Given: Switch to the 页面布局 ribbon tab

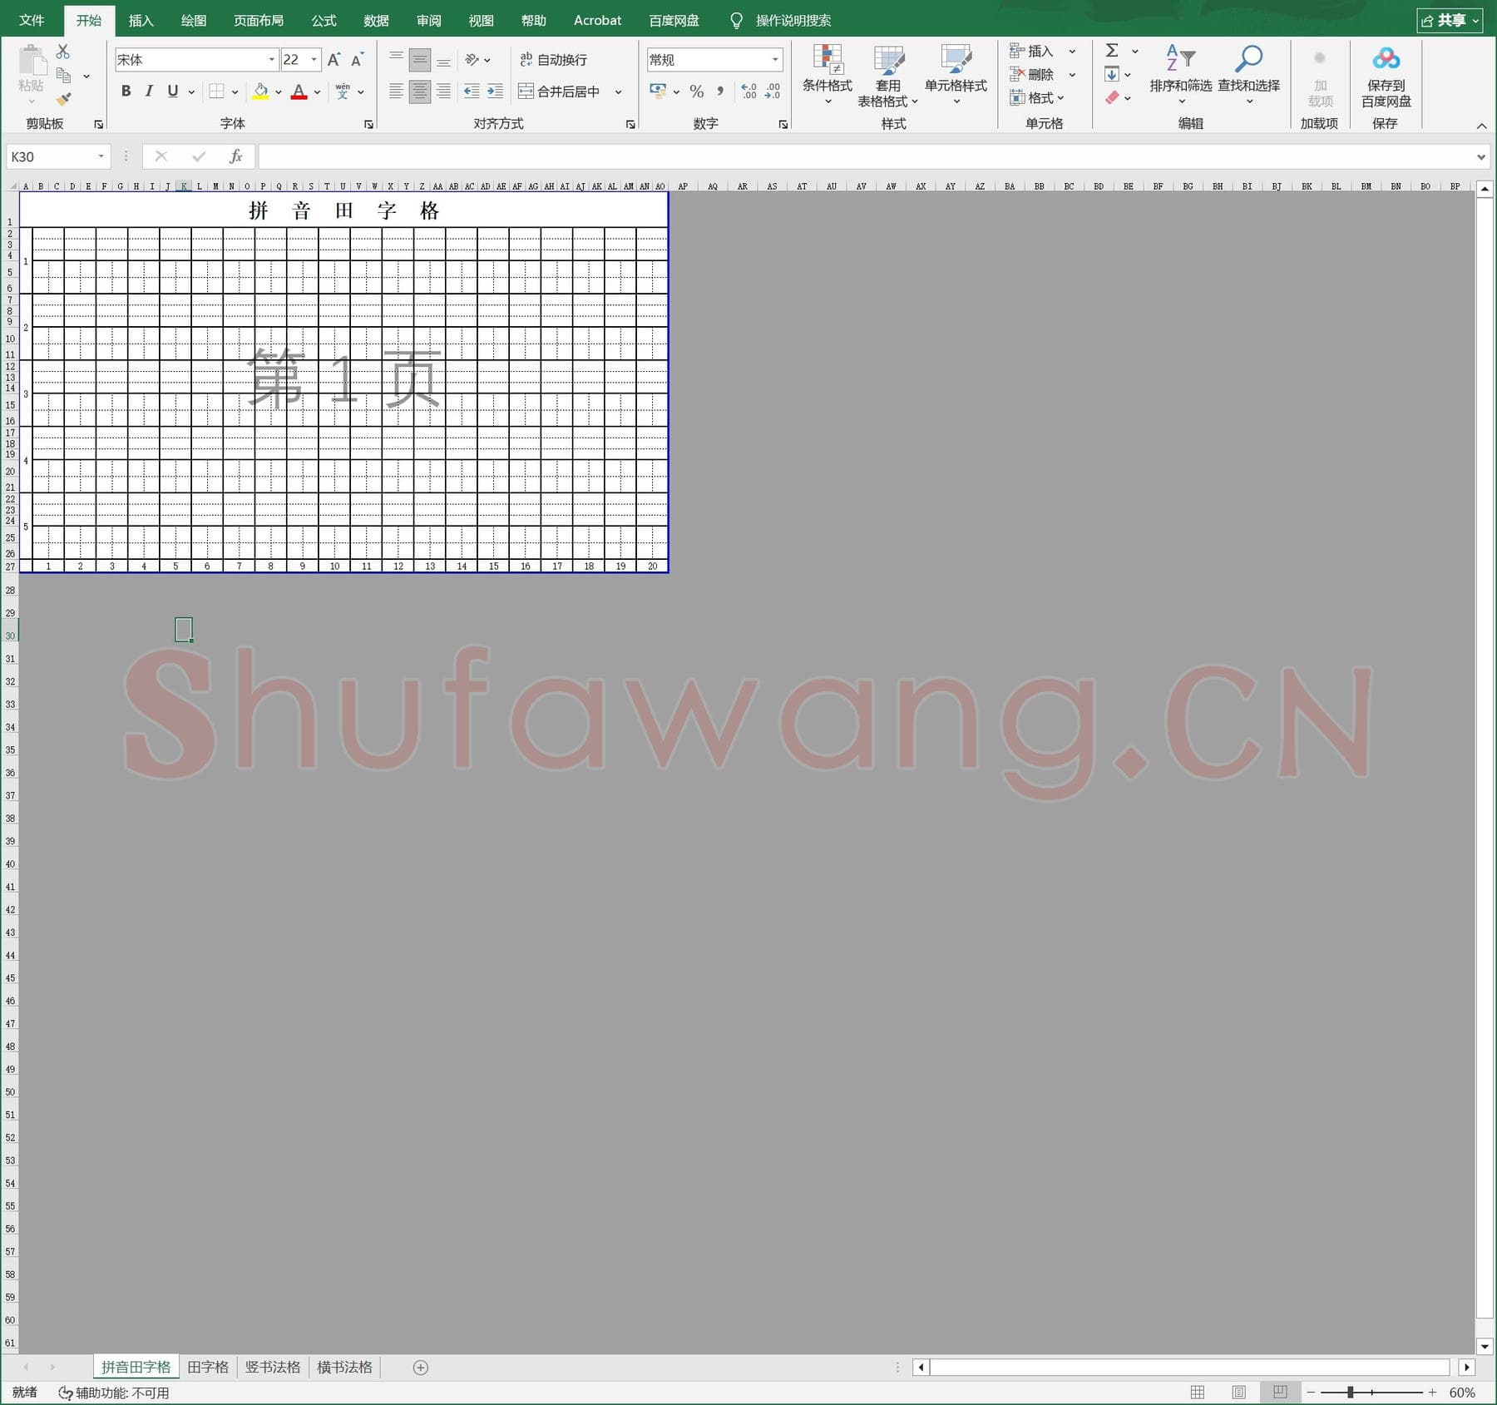Looking at the screenshot, I should coord(259,20).
